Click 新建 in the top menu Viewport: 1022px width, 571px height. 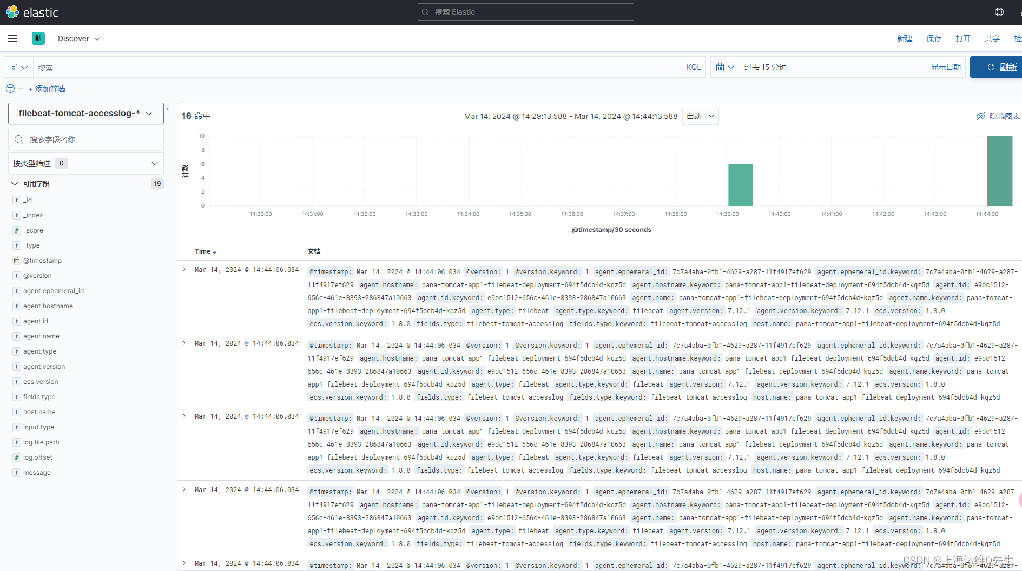pos(905,38)
